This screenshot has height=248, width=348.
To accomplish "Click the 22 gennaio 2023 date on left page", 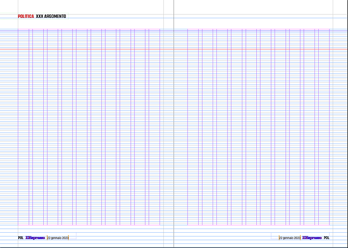I will click(57, 238).
